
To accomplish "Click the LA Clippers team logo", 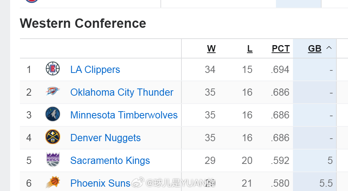I will pyautogui.click(x=53, y=69).
